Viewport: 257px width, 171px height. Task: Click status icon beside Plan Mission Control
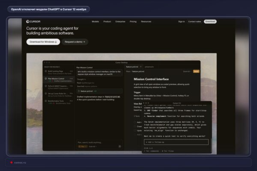(46, 79)
